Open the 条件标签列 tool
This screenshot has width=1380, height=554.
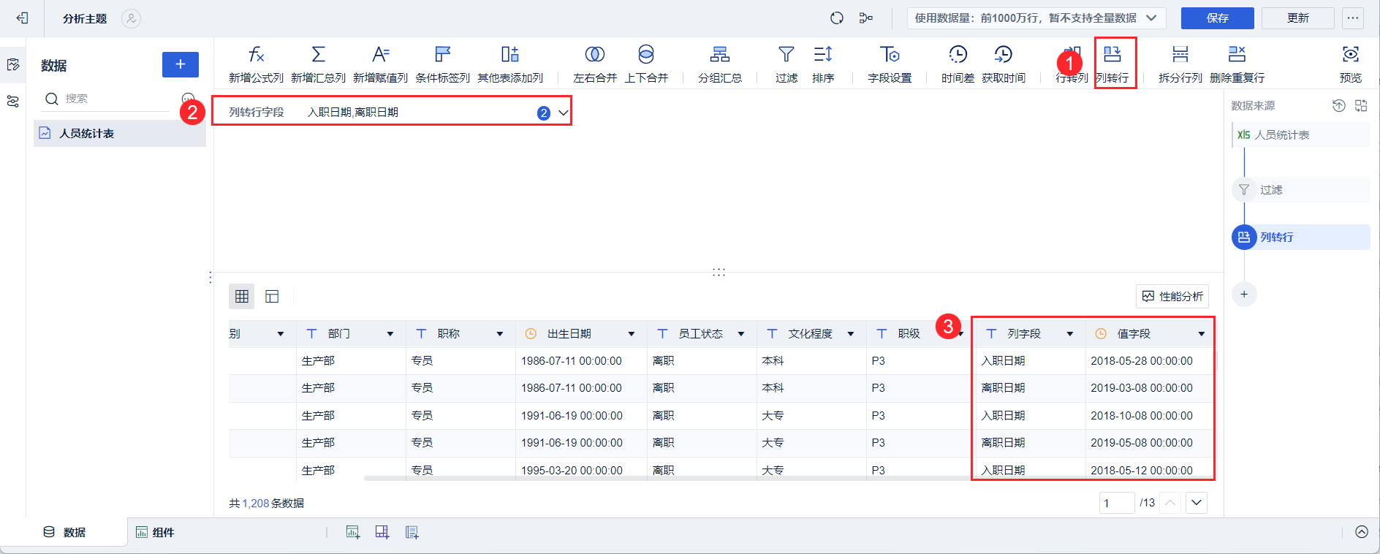(442, 64)
